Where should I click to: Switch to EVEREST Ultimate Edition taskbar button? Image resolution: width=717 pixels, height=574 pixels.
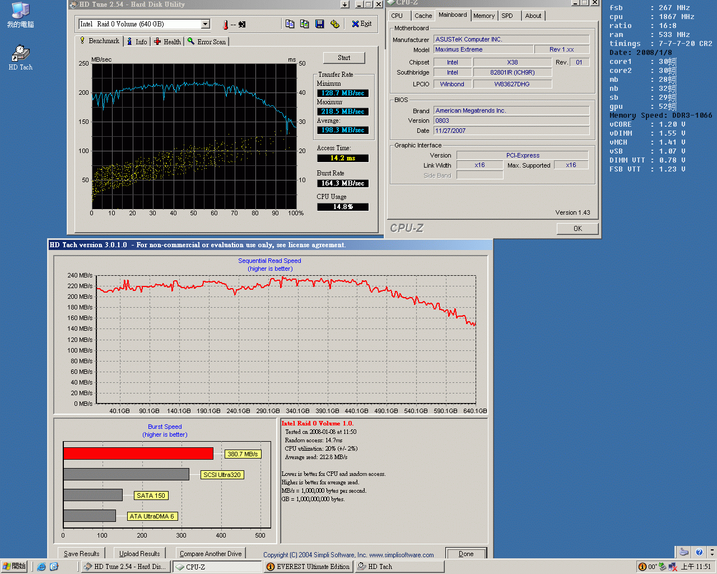309,567
